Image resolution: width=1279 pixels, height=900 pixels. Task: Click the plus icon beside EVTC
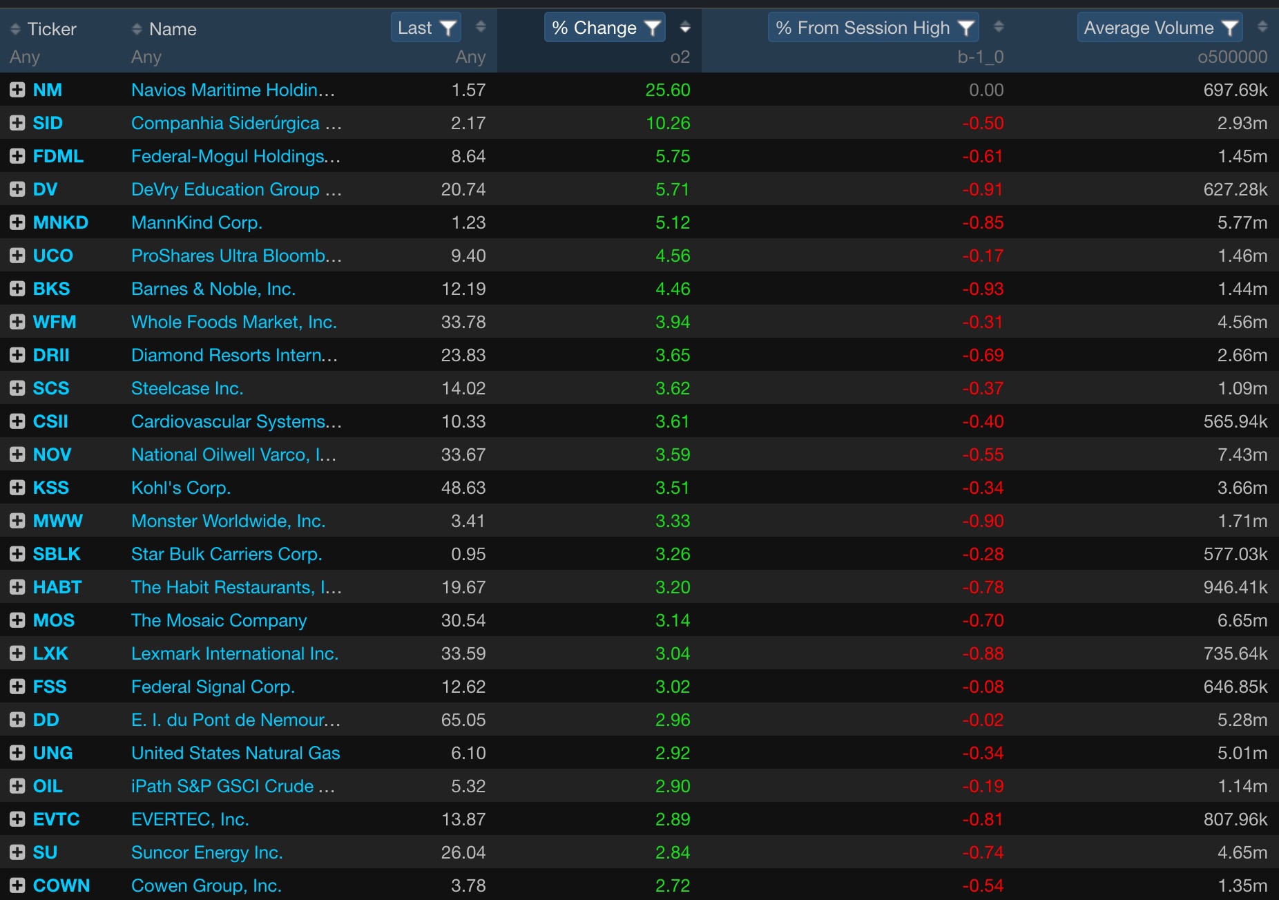point(17,819)
